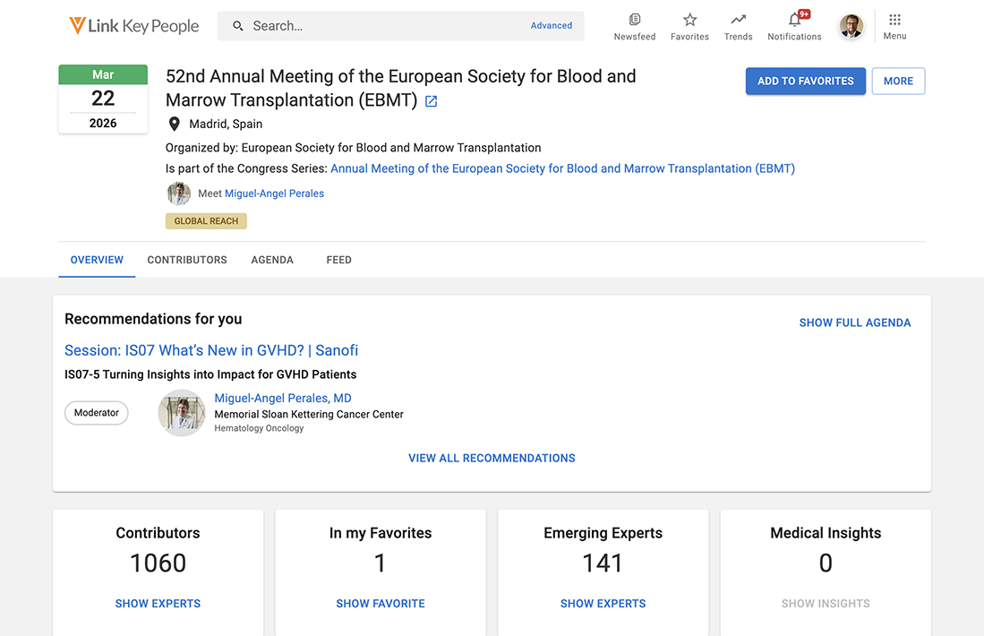Switch to the Agenda tab
Image resolution: width=984 pixels, height=636 pixels.
(x=272, y=260)
